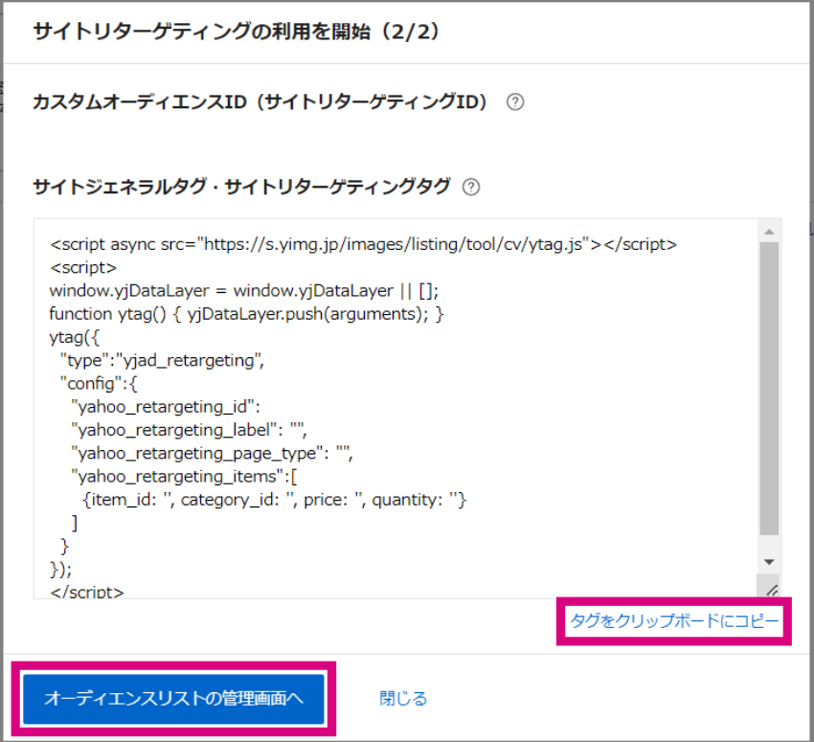
Task: Click the "yahoo_retargeting_page_type" line
Action: click(x=212, y=454)
